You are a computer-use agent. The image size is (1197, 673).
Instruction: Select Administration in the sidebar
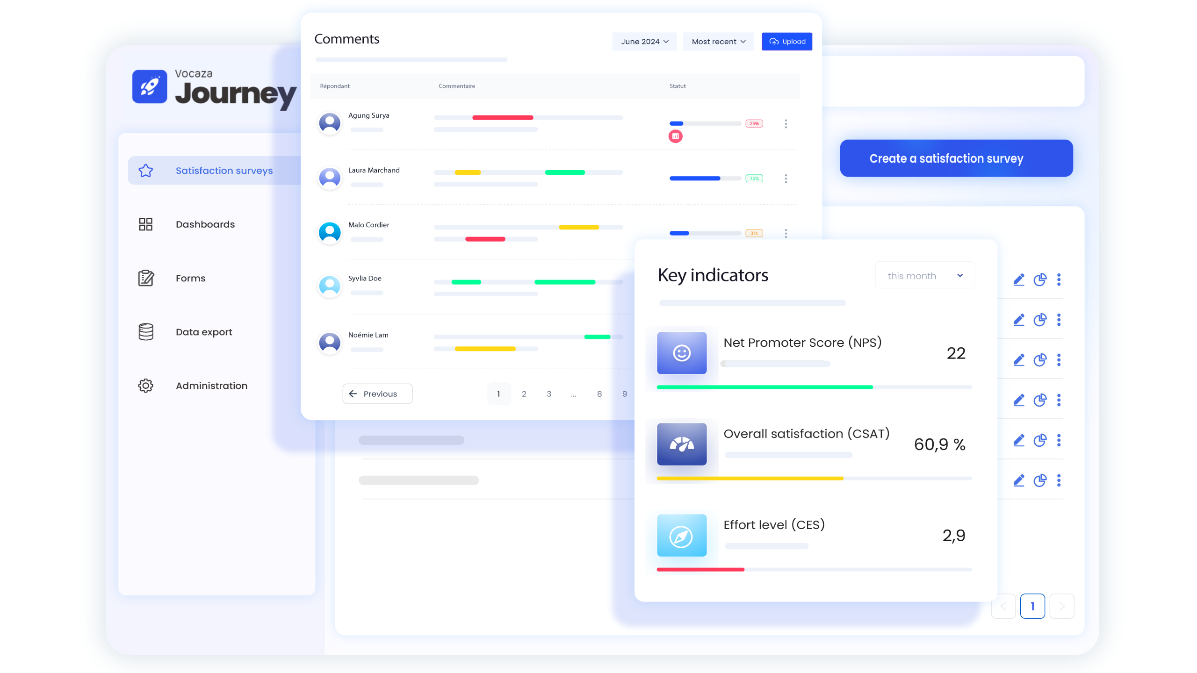[x=211, y=386]
